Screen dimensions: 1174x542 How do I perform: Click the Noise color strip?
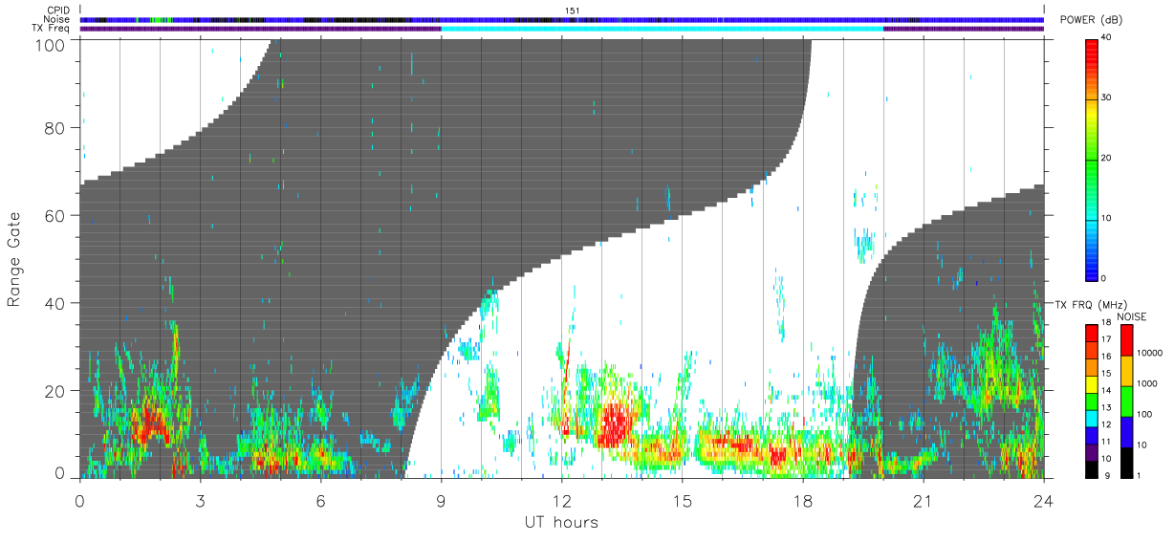pos(562,19)
